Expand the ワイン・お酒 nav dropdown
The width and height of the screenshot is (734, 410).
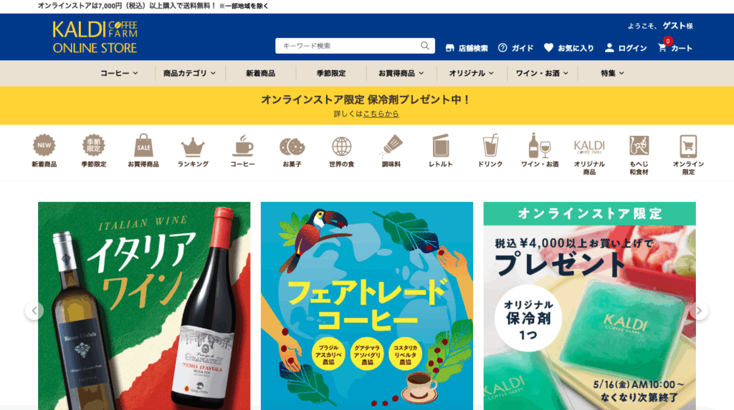coord(542,74)
